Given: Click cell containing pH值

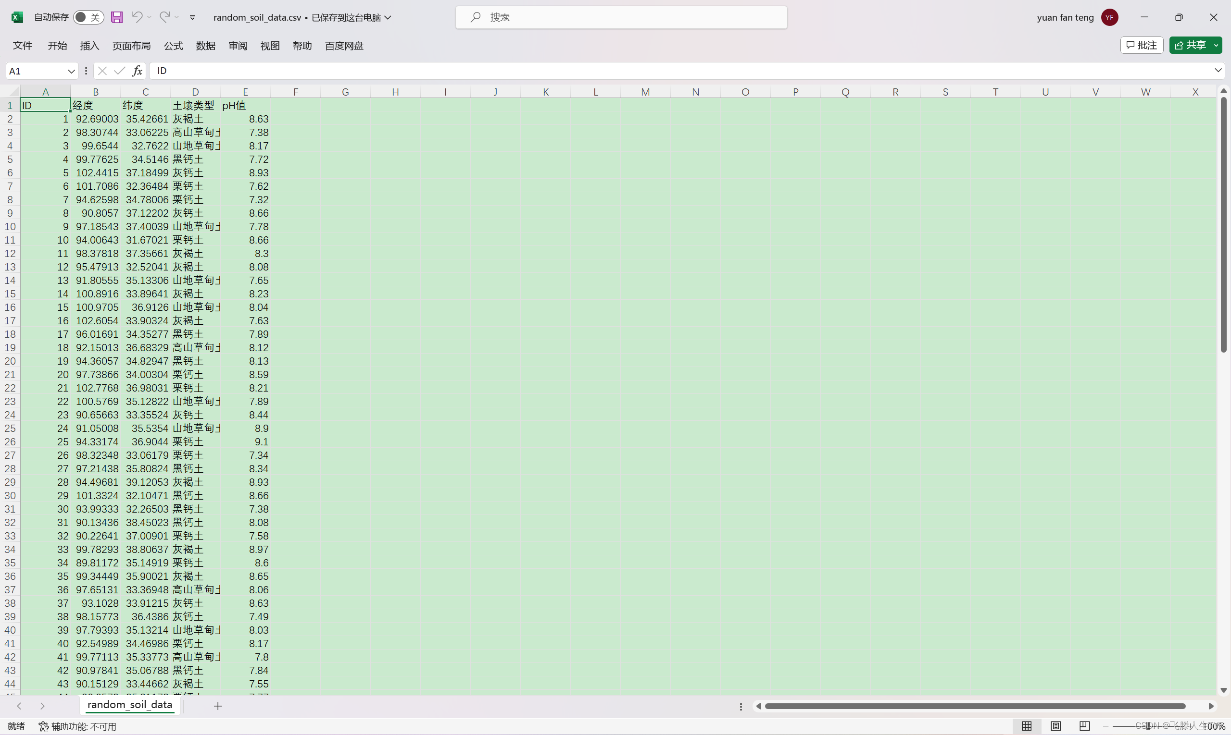Looking at the screenshot, I should (x=245, y=106).
